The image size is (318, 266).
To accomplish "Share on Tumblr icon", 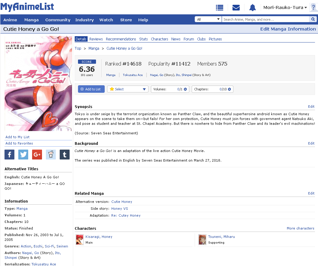I will tap(65, 154).
